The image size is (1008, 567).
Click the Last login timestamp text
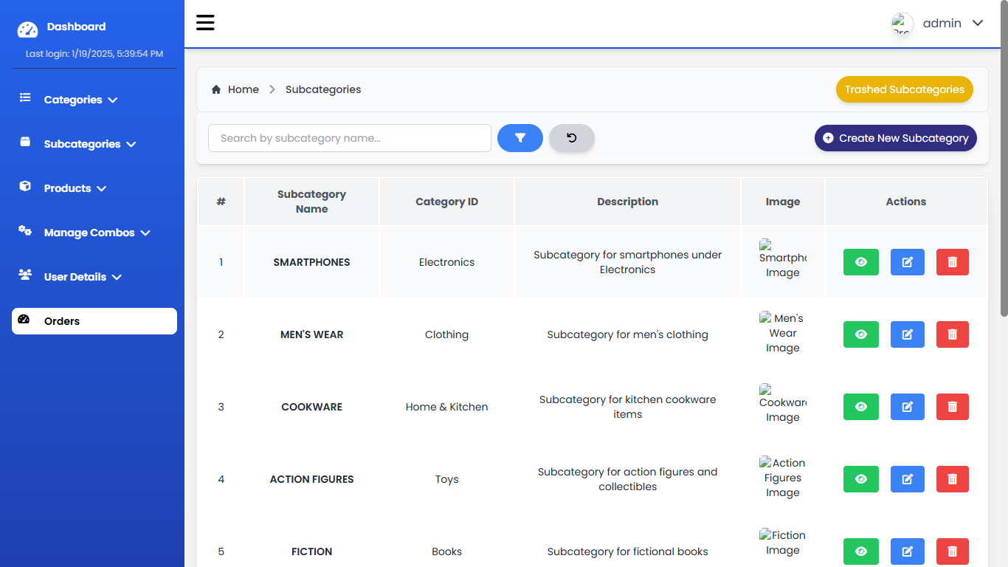pyautogui.click(x=94, y=54)
